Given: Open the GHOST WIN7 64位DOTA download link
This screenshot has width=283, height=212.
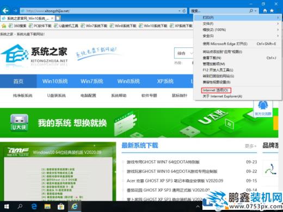Looking at the screenshot, I should 163,162.
